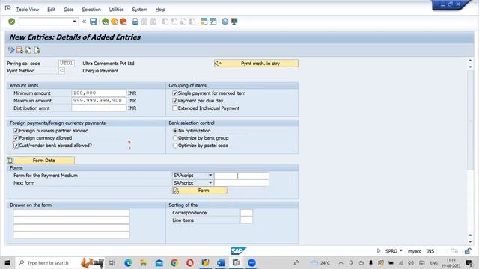The height and width of the screenshot is (269, 479).
Task: Click the Change/Display pencil icon
Action: click(11, 50)
